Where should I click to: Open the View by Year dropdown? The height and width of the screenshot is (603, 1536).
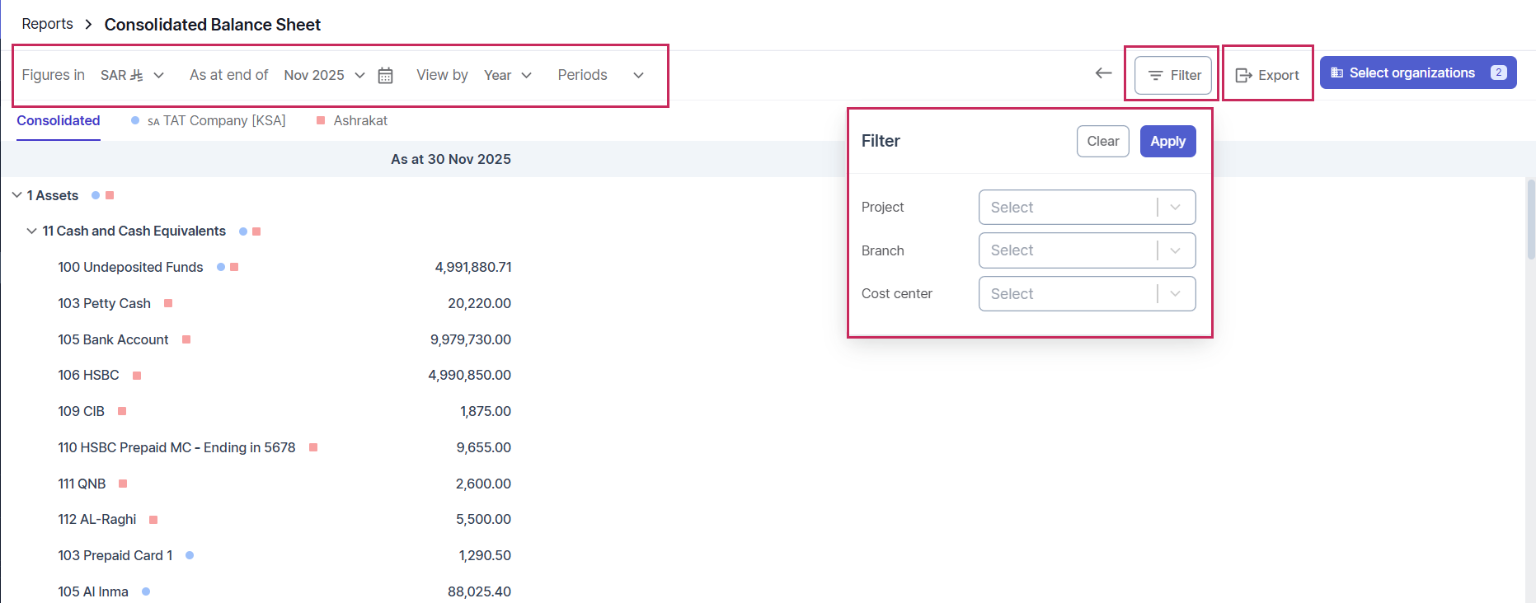pos(507,75)
